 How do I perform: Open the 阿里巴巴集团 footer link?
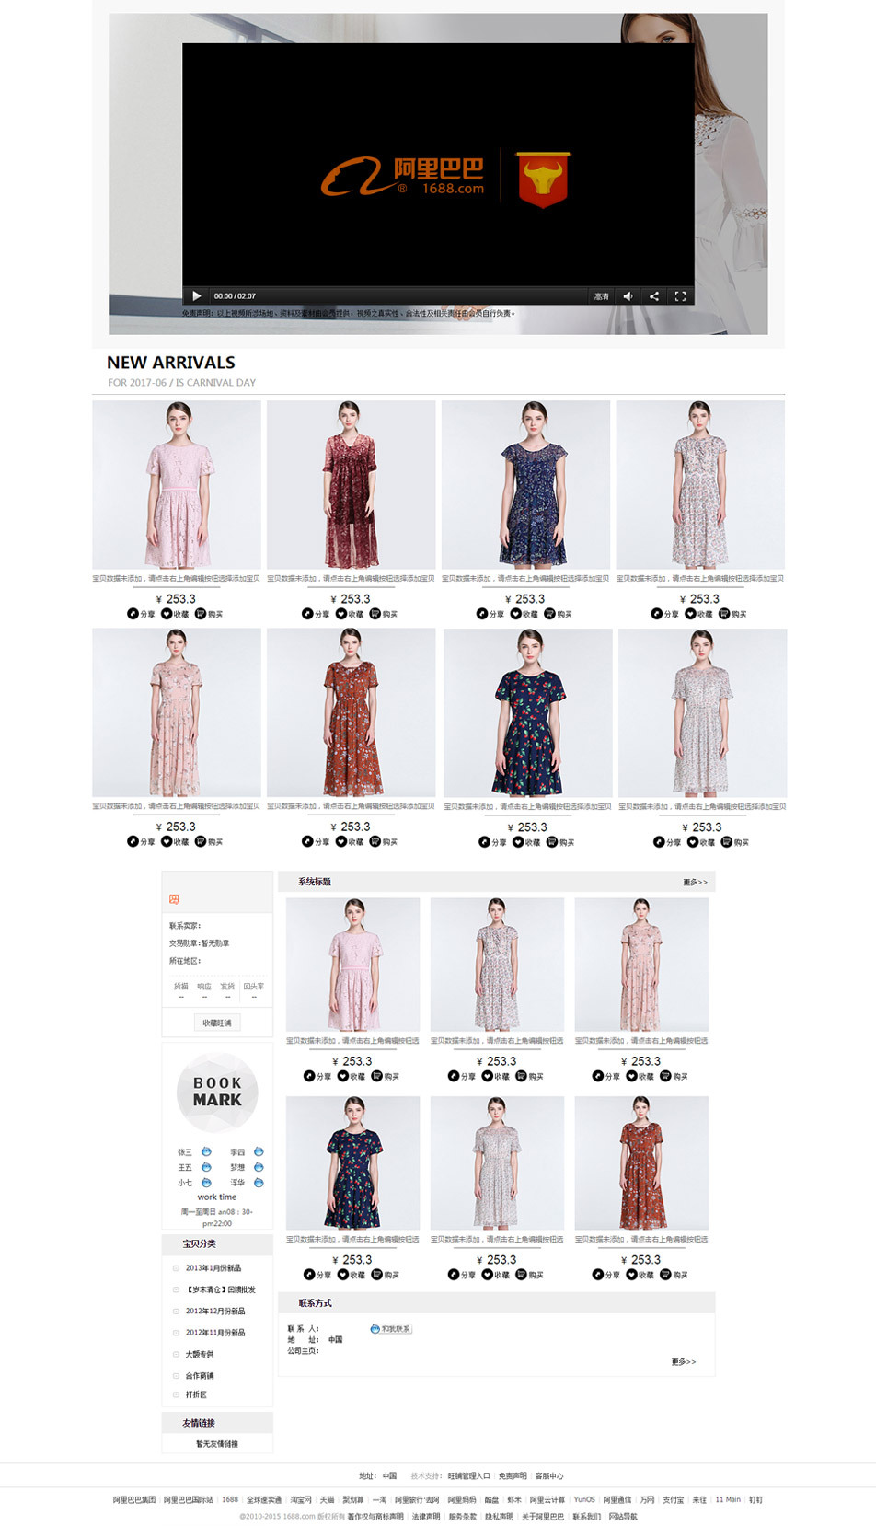[x=134, y=1499]
